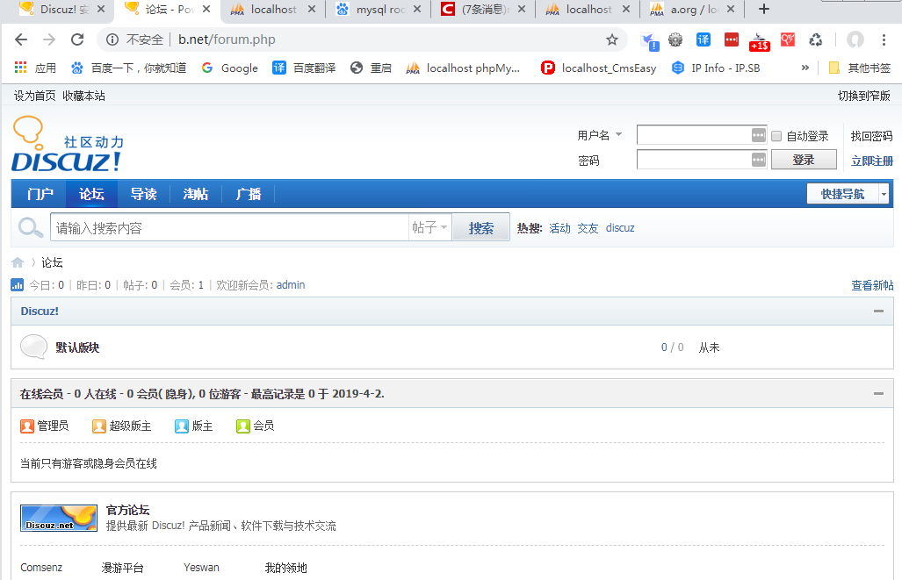Click the home icon in breadcrumb
902x580 pixels.
click(x=18, y=262)
